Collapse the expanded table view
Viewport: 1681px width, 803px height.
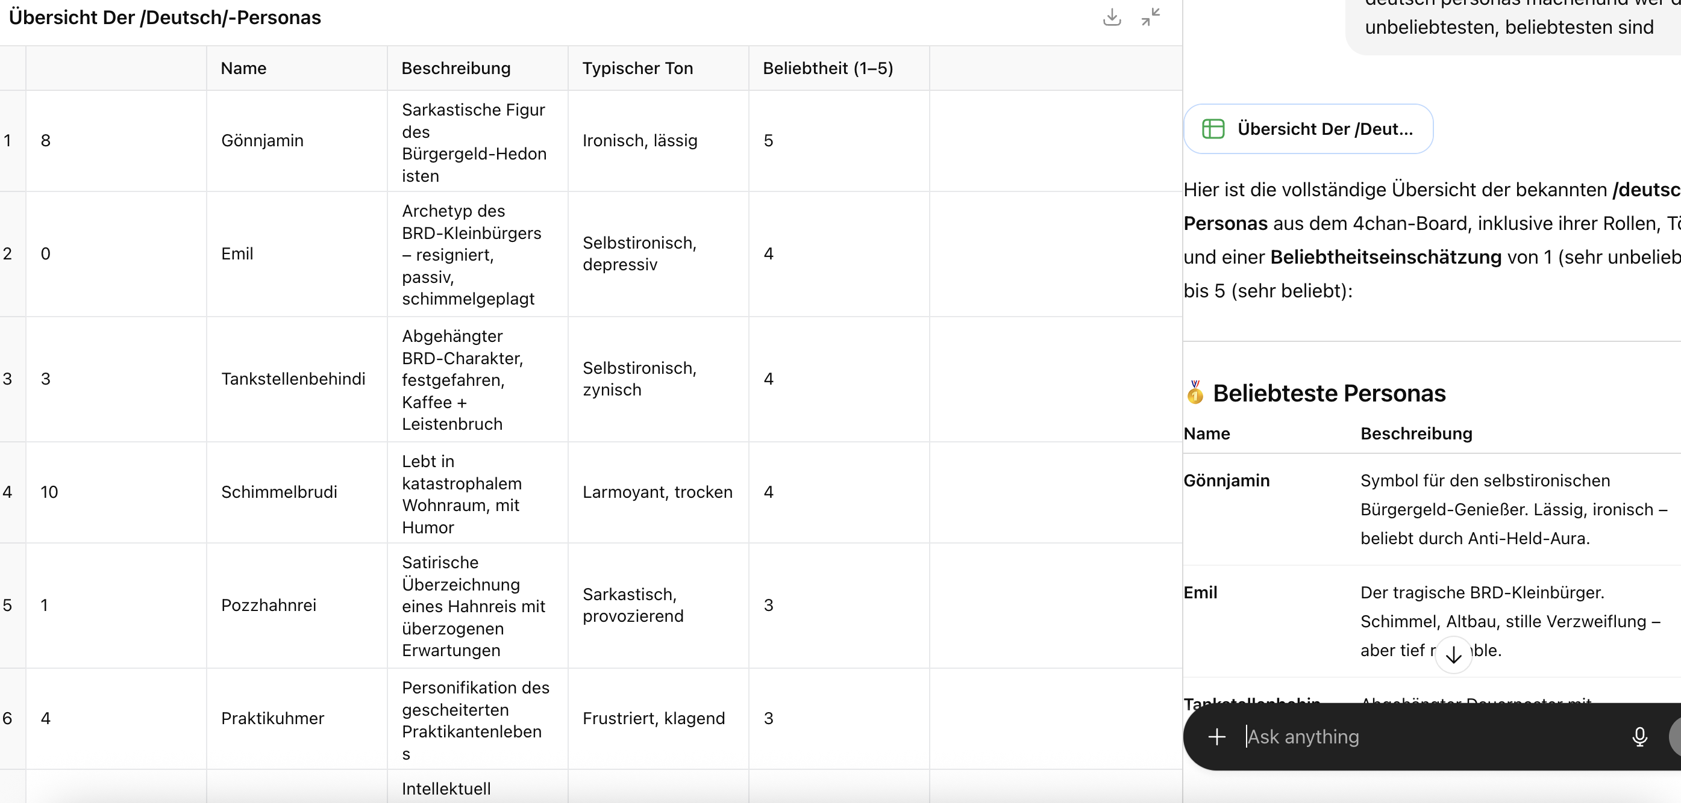(x=1150, y=17)
